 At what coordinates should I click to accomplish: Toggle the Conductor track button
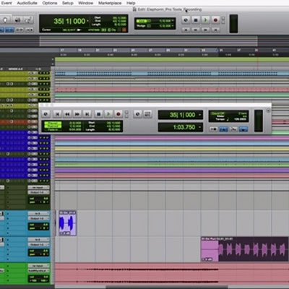(x=243, y=129)
